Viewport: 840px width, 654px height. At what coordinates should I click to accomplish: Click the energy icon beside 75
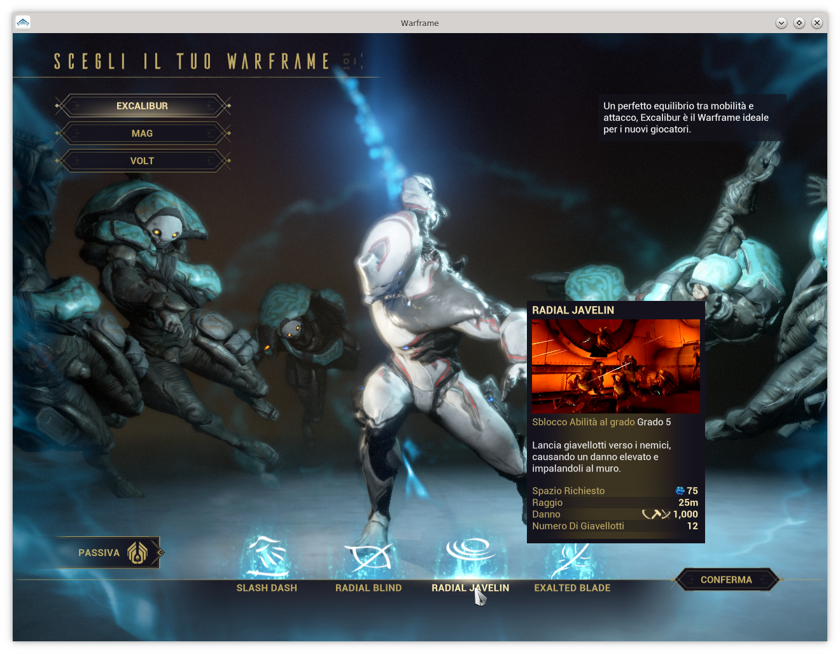(680, 490)
